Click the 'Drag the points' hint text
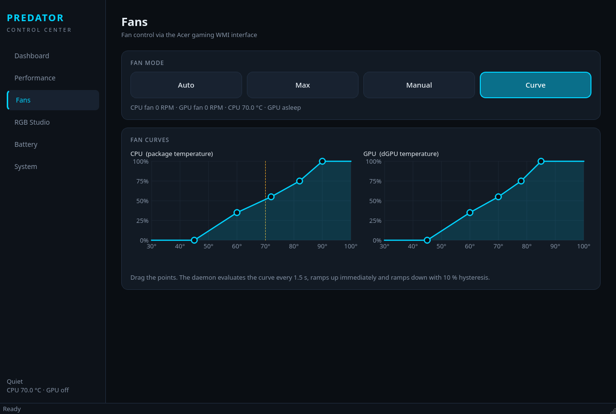The width and height of the screenshot is (616, 414). click(x=310, y=277)
